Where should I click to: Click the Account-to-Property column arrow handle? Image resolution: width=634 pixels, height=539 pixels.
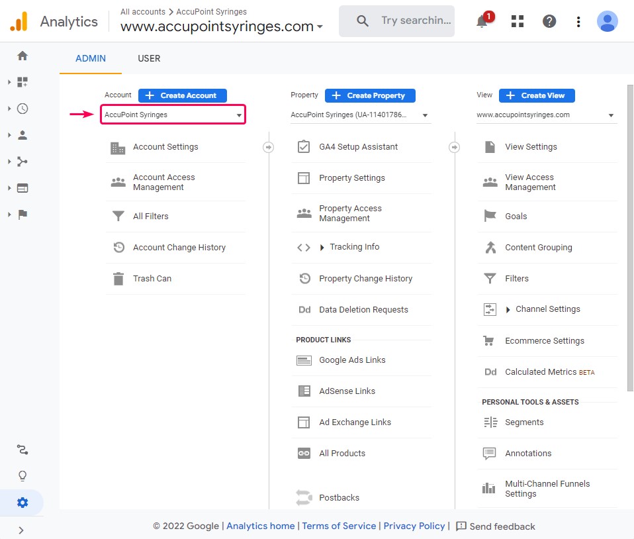pyautogui.click(x=268, y=147)
